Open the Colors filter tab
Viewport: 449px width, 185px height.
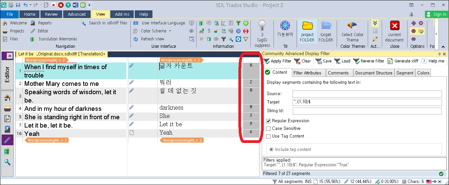423,73
